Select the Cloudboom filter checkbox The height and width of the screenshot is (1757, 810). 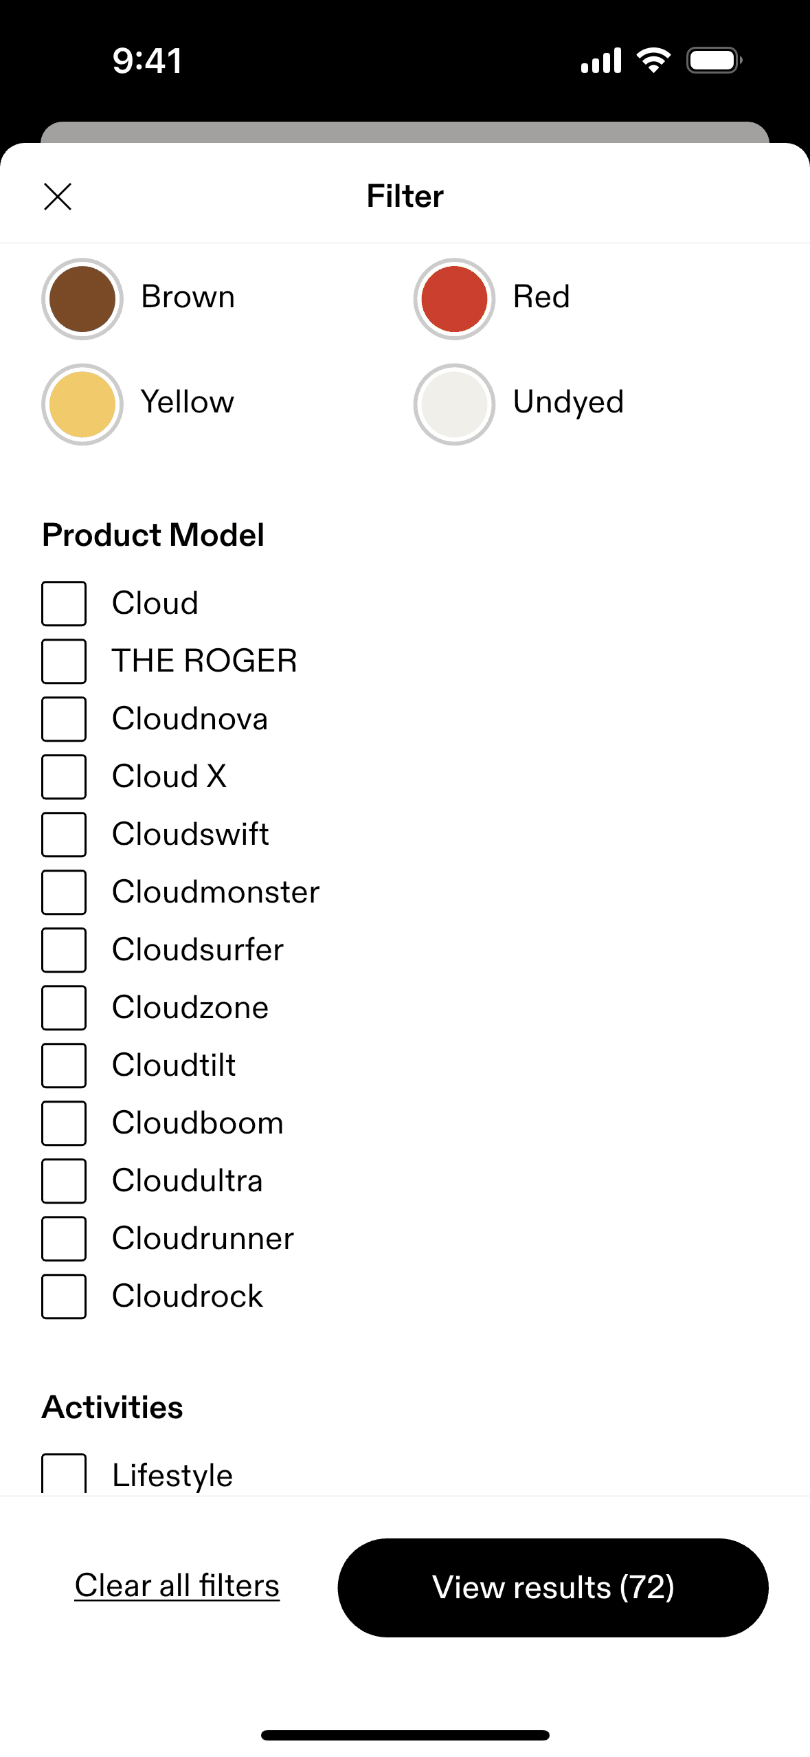(64, 1123)
